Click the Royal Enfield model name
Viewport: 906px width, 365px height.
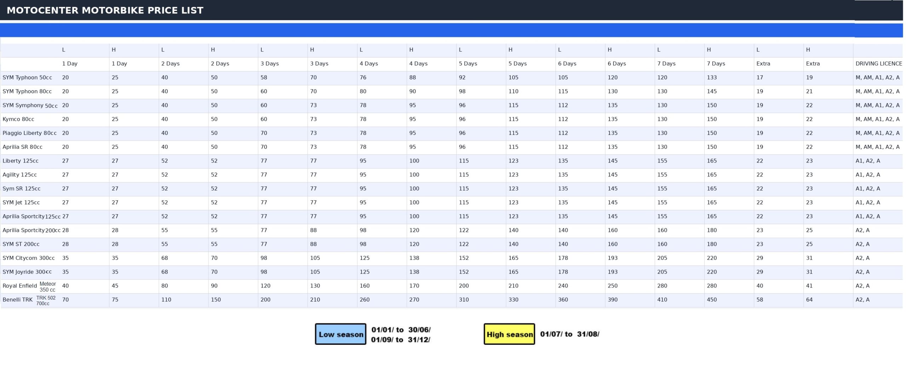[x=20, y=286]
